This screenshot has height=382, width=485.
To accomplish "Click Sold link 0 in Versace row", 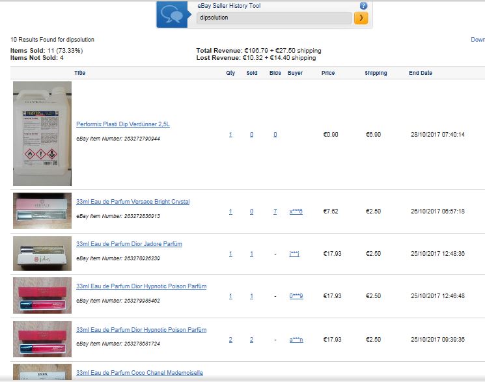I will click(251, 211).
